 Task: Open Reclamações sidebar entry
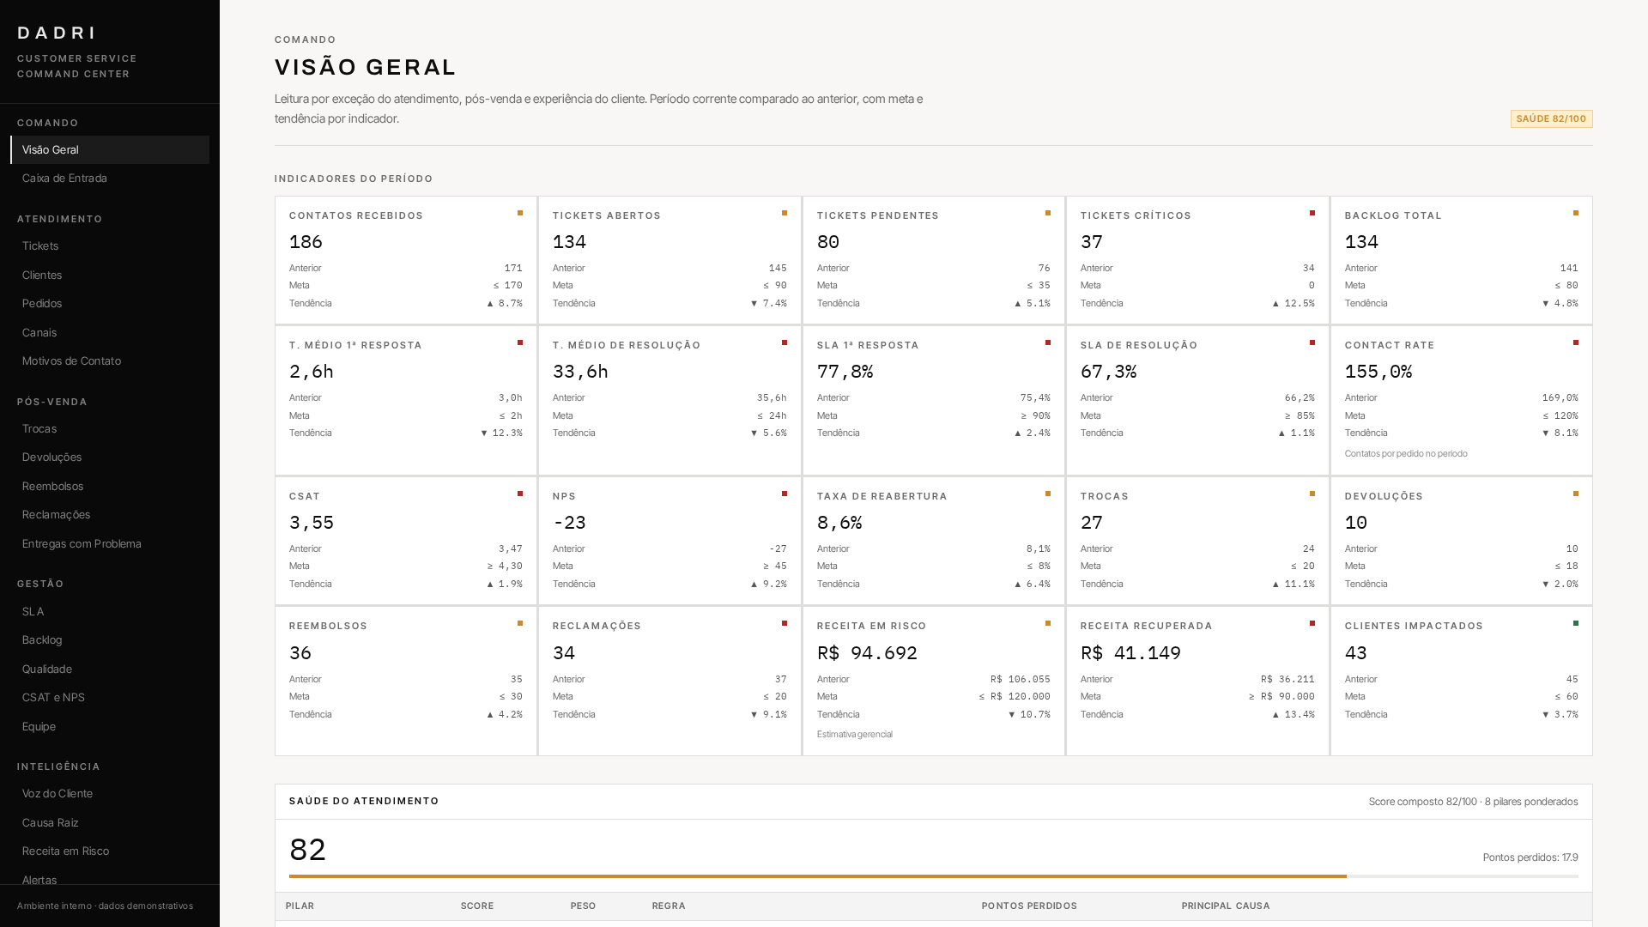coord(110,515)
